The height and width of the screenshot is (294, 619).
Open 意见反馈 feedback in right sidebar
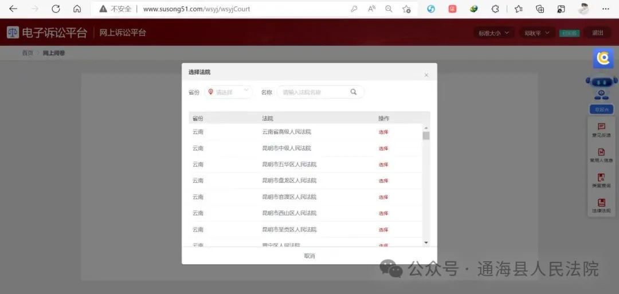tap(601, 130)
